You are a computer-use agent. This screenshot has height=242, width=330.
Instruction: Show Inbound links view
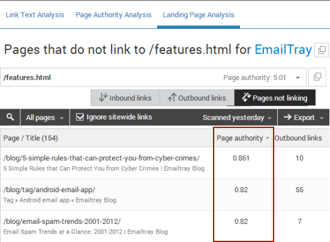[125, 98]
